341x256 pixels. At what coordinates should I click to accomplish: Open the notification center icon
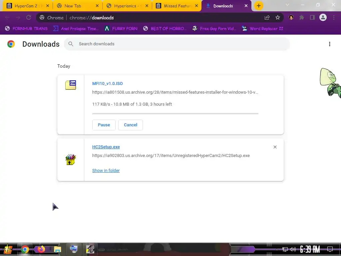(x=330, y=249)
